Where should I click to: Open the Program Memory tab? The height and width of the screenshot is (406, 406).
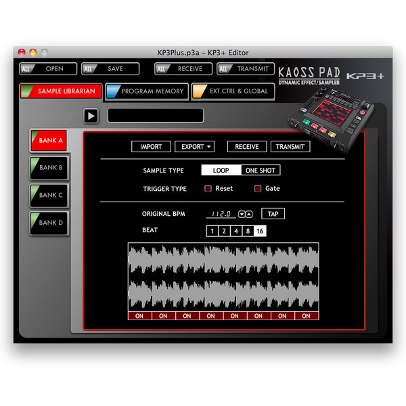point(147,91)
